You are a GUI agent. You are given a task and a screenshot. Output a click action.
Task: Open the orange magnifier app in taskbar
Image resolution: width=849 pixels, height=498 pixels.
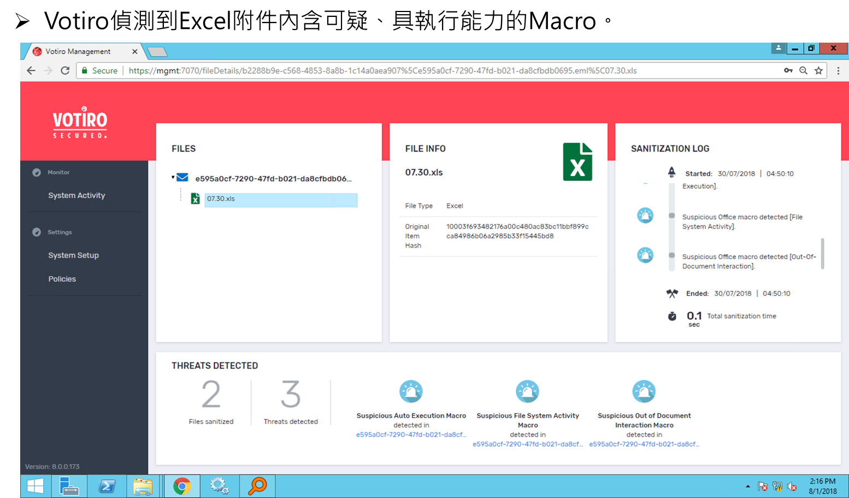click(257, 486)
